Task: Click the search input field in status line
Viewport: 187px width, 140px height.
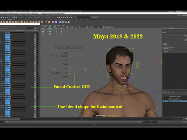Action: [x=83, y=17]
